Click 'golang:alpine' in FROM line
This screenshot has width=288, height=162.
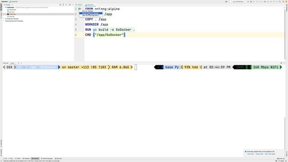click(107, 9)
